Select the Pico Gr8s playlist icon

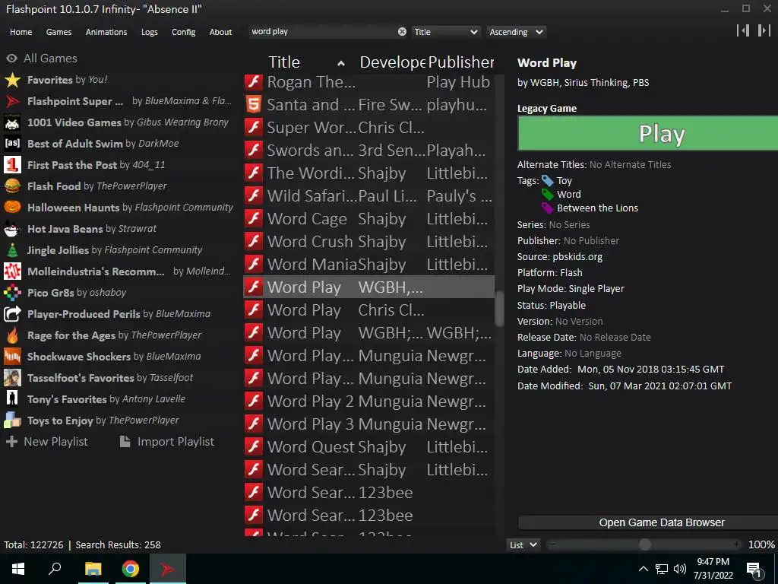(12, 293)
